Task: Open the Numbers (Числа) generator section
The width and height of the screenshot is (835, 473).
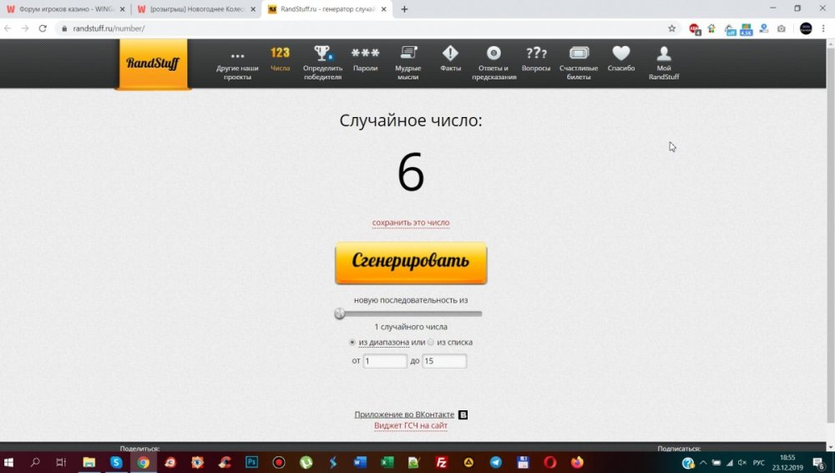Action: pyautogui.click(x=280, y=58)
